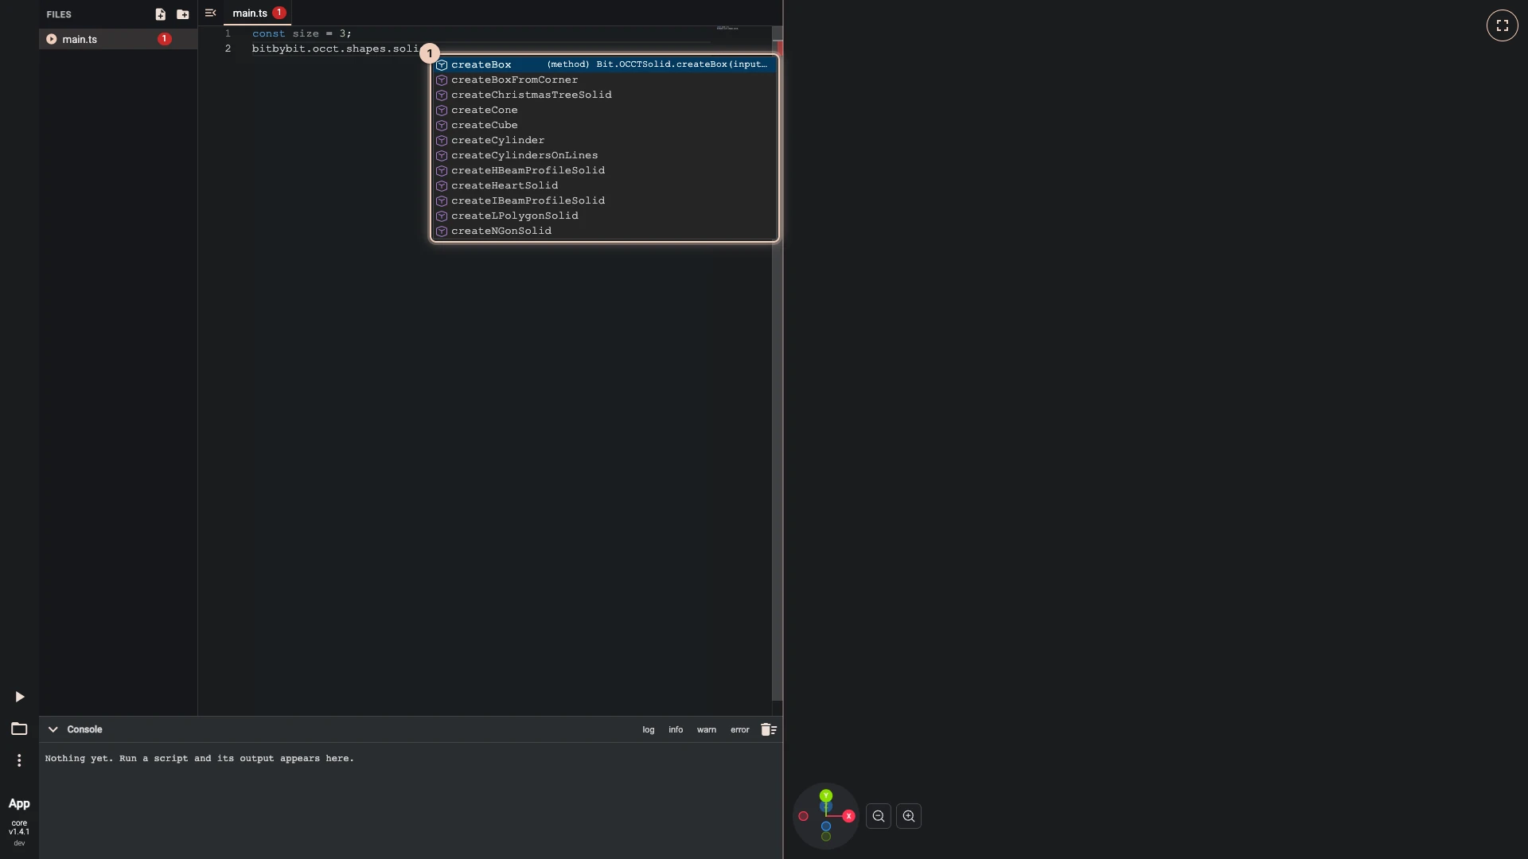Select createHeartSolid suggestion
The image size is (1528, 859).
[x=605, y=185]
